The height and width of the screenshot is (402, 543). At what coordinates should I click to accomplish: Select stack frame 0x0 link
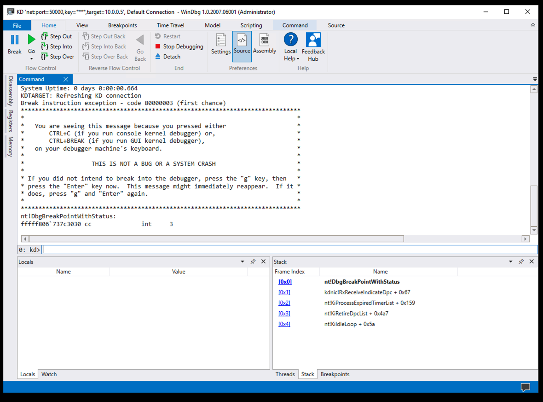285,282
